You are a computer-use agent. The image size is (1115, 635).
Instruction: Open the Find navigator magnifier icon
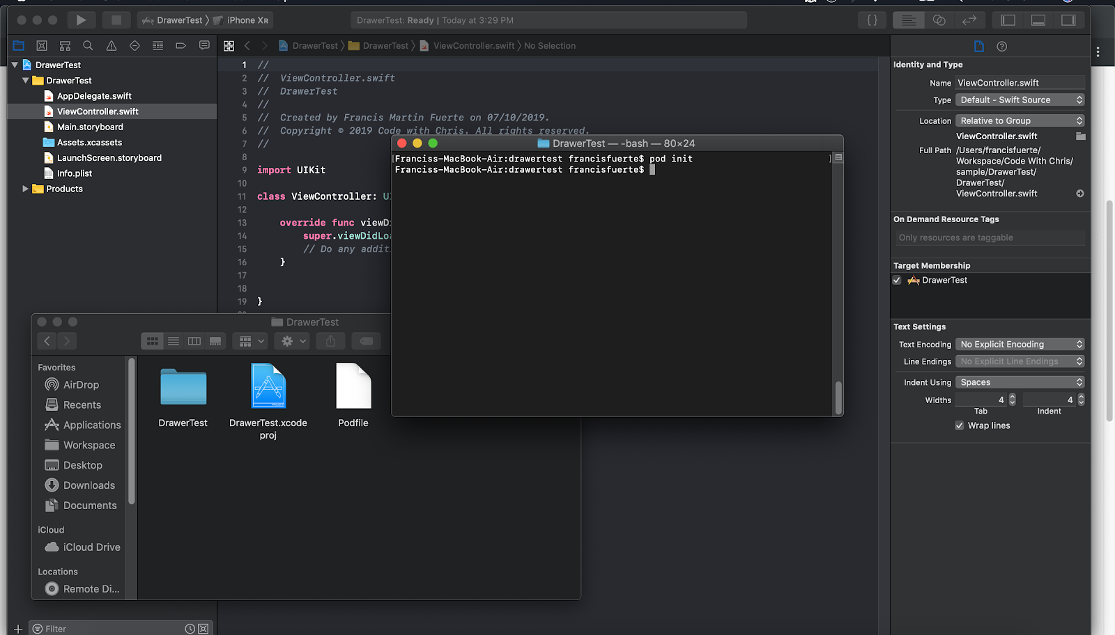pyautogui.click(x=88, y=46)
